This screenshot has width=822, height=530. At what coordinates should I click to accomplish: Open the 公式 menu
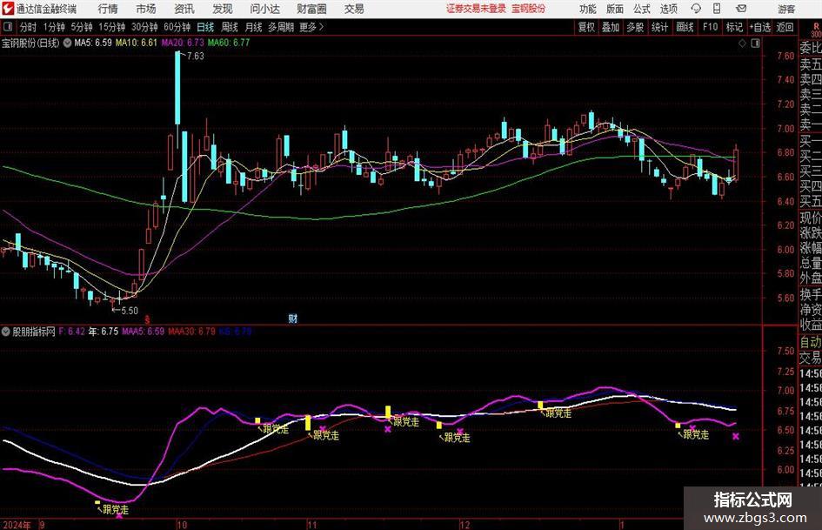pyautogui.click(x=642, y=9)
